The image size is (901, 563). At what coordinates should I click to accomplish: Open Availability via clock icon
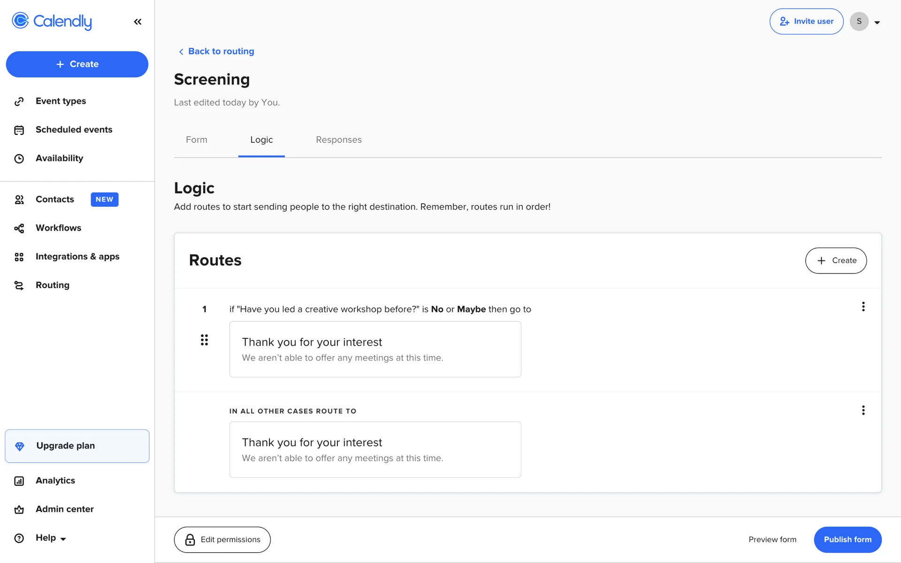[19, 159]
